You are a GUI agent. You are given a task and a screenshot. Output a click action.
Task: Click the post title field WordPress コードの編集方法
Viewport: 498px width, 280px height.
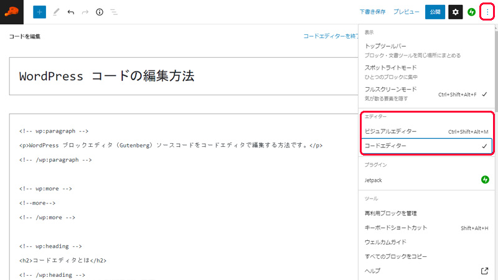[184, 76]
